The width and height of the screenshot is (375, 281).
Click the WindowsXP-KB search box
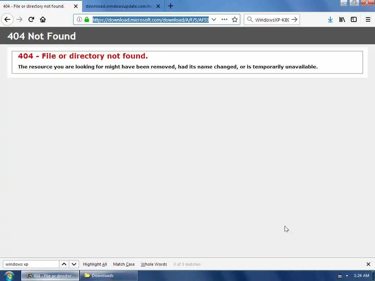tap(272, 20)
